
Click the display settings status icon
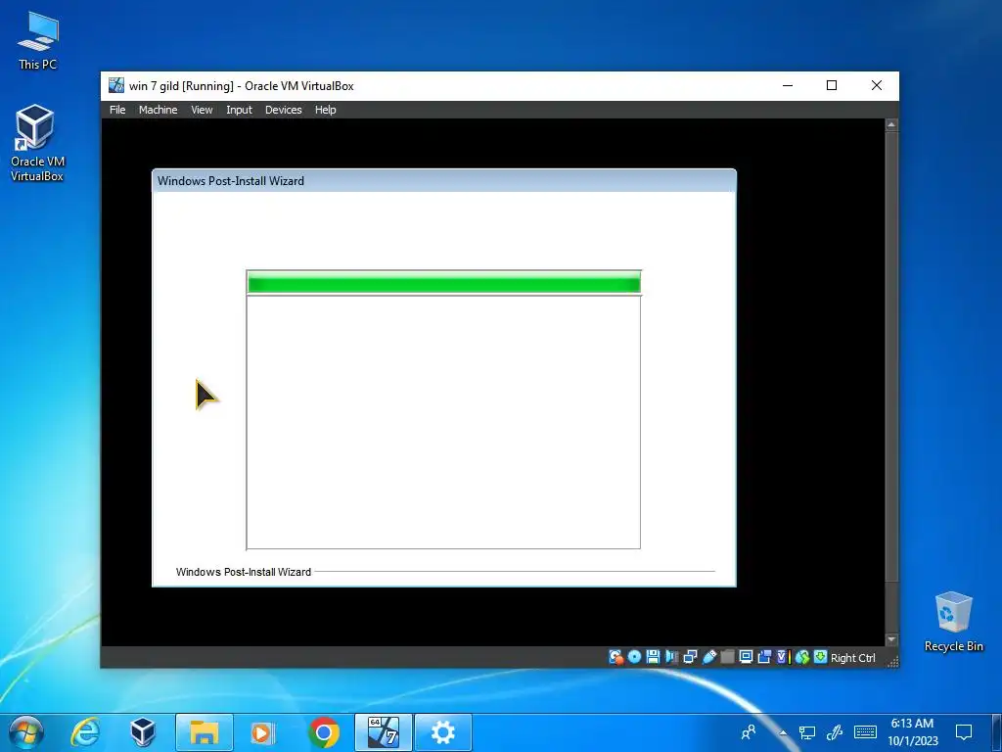[x=745, y=657]
